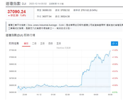This screenshot has height=100, width=123.
Task: Click the index price 37090.24
Action: click(x=17, y=12)
